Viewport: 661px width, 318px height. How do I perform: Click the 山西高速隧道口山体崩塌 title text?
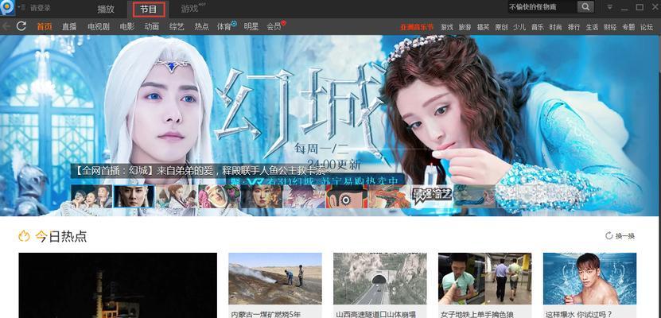click(x=376, y=314)
